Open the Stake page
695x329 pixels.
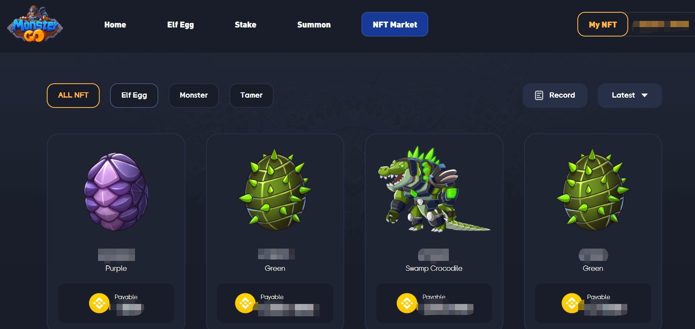point(245,25)
